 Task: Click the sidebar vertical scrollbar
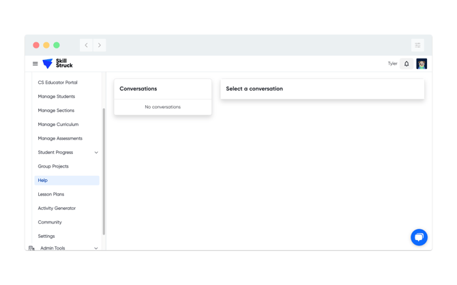pyautogui.click(x=104, y=170)
